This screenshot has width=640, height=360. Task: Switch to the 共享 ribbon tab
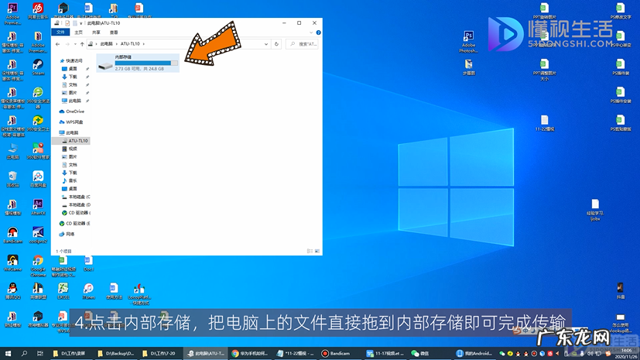point(96,33)
